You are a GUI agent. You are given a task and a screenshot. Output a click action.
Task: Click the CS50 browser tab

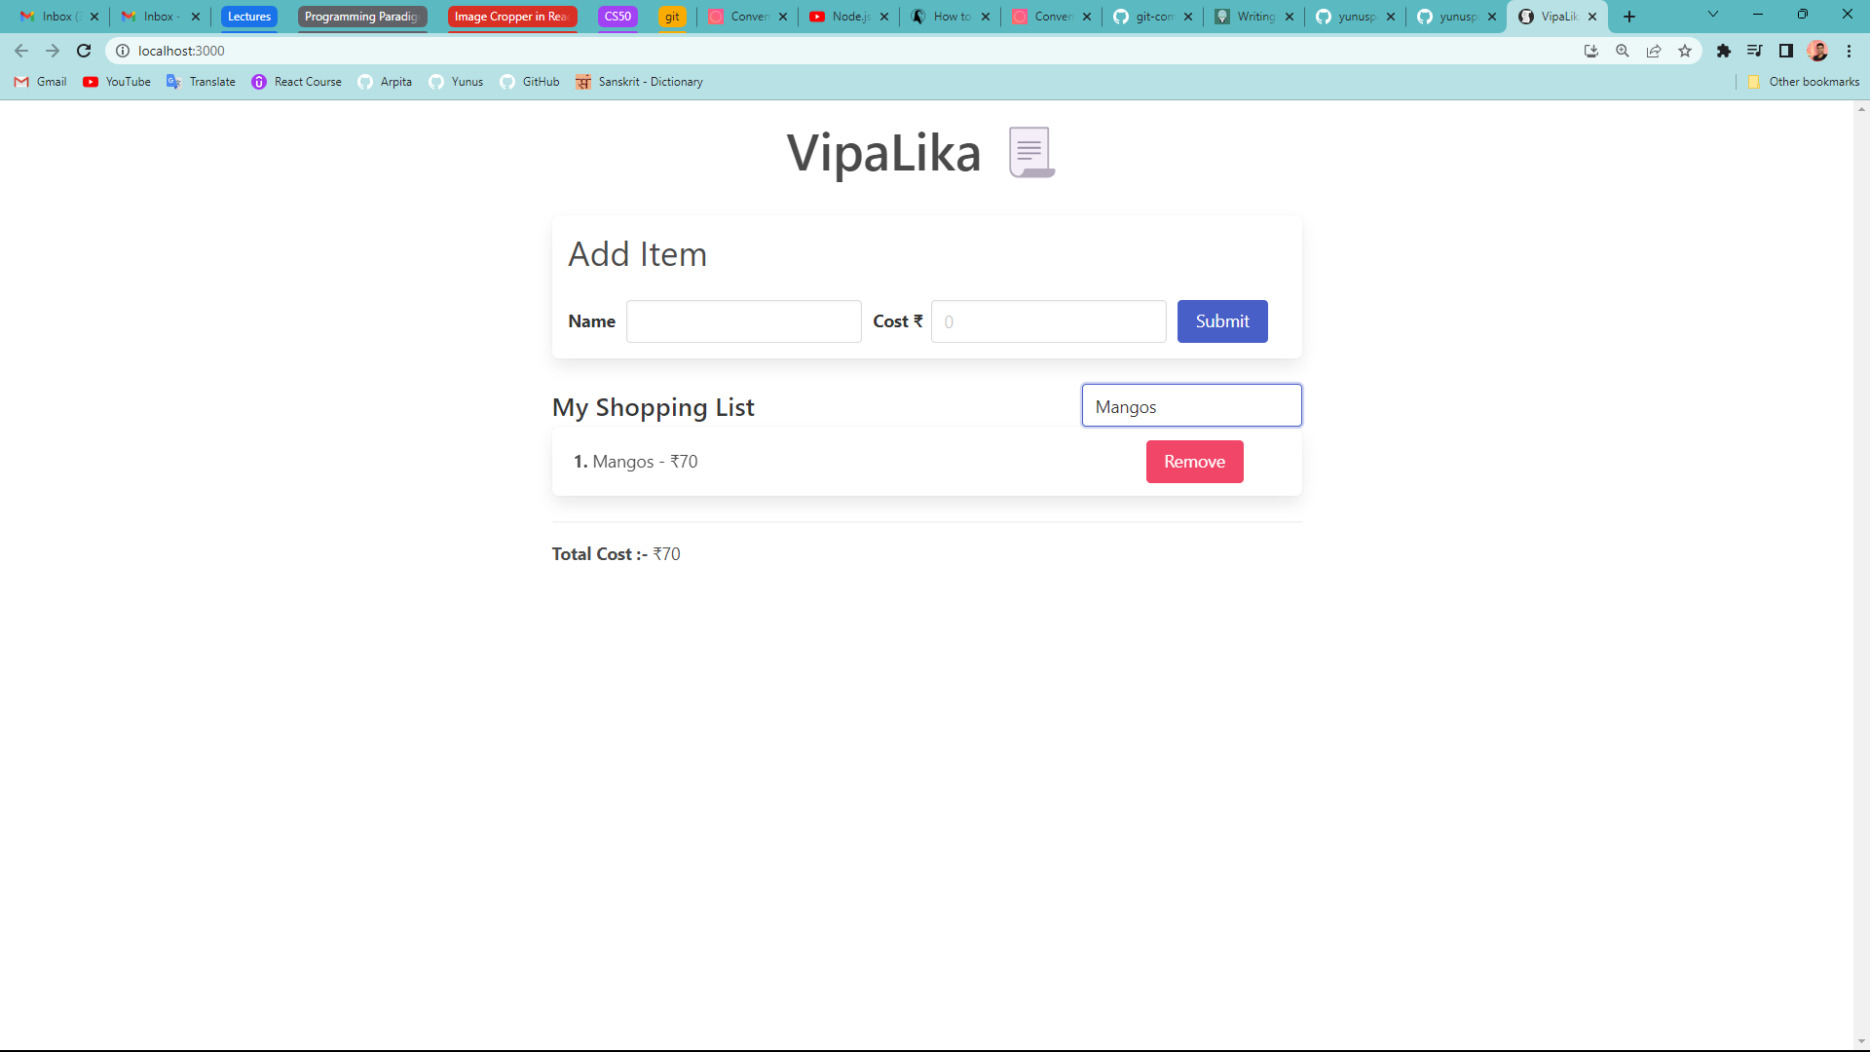[x=617, y=16]
